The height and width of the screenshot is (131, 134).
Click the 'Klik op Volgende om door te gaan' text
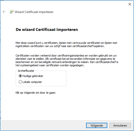[36, 93]
